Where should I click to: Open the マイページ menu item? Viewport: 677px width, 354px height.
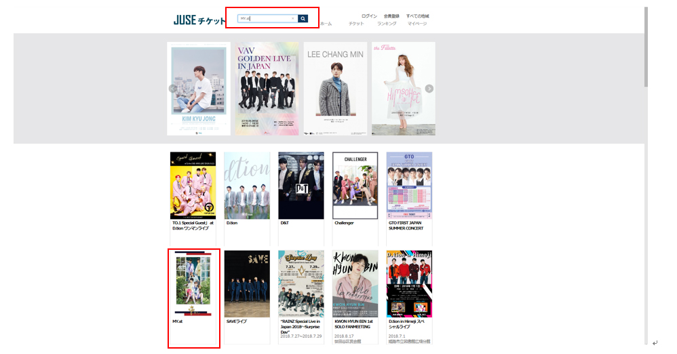pyautogui.click(x=417, y=24)
